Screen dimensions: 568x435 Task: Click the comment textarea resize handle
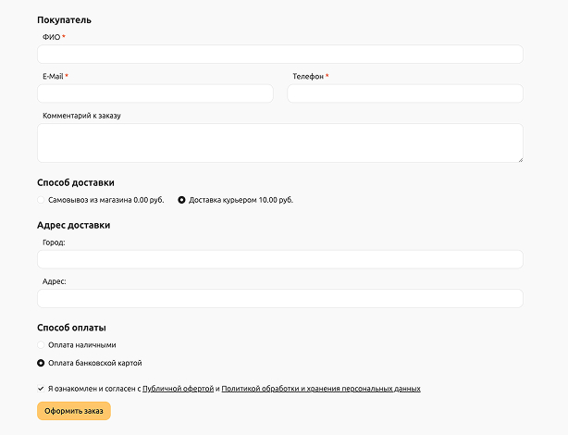(x=519, y=158)
